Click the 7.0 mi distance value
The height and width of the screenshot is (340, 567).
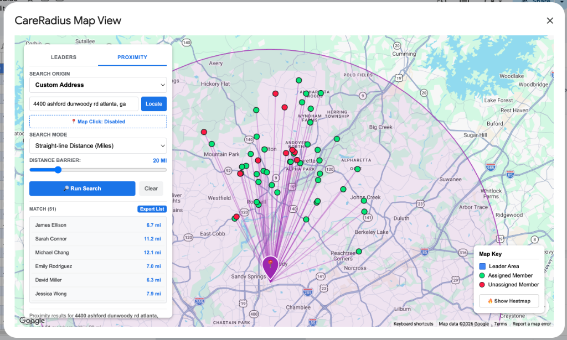pyautogui.click(x=154, y=266)
